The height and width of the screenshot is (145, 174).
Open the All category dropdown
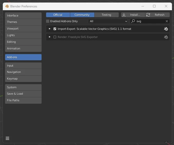pos(108,21)
